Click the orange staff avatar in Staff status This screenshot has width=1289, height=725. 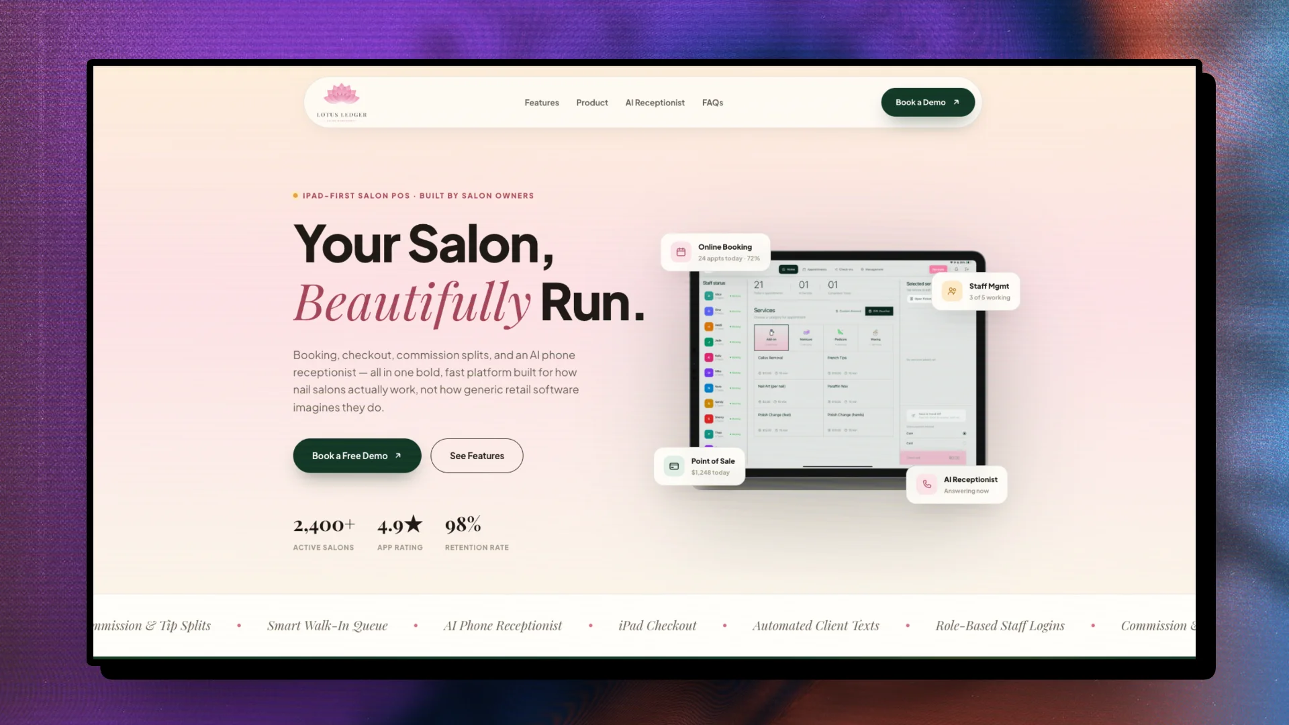pyautogui.click(x=709, y=327)
